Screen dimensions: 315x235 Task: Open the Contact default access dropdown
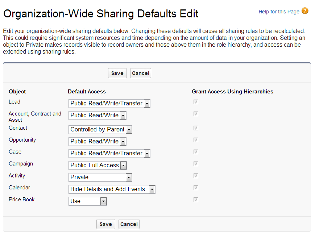pos(100,130)
